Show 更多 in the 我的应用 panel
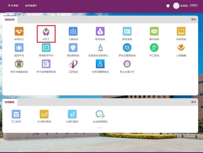This screenshot has height=153, width=203. coord(194,20)
